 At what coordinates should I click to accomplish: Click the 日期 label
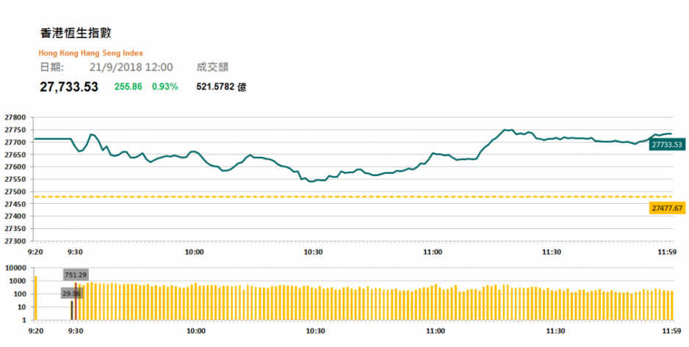pyautogui.click(x=52, y=67)
